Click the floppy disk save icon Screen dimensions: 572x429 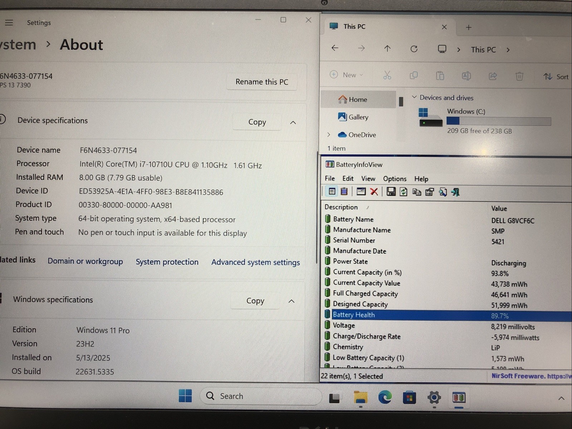tap(391, 192)
